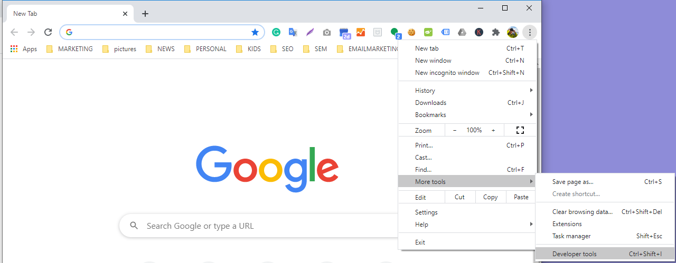Select Save page as... in submenu
The width and height of the screenshot is (676, 263).
click(605, 182)
